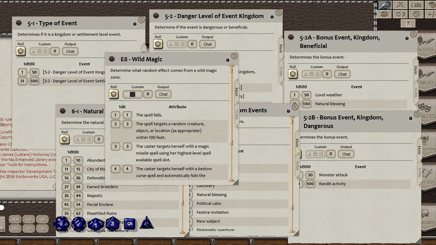Click the die Roll icon in E8 Wild Magic

click(113, 94)
